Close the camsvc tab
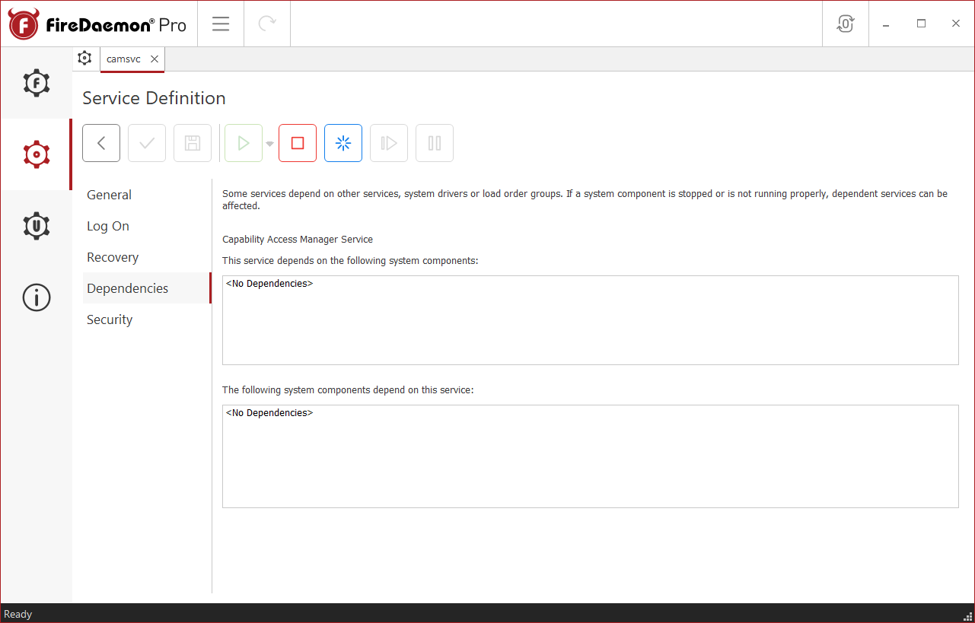975x623 pixels. [155, 59]
